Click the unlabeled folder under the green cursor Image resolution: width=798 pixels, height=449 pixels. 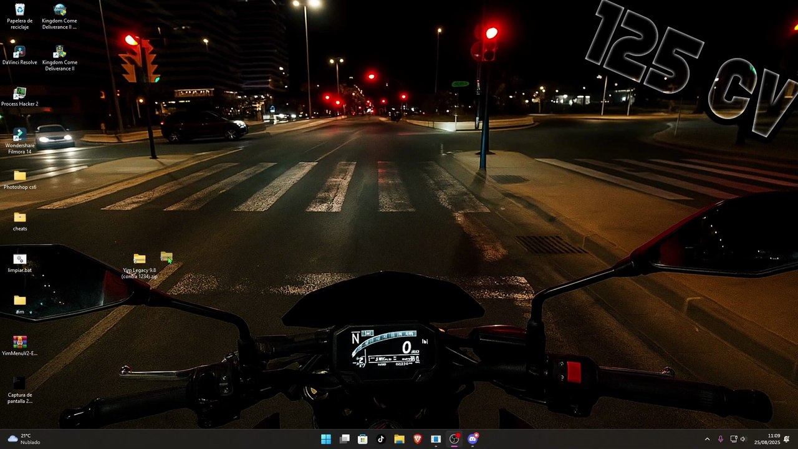click(166, 257)
